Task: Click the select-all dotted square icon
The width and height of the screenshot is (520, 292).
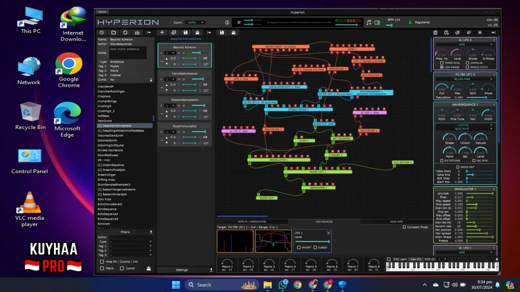Action: pyautogui.click(x=480, y=32)
